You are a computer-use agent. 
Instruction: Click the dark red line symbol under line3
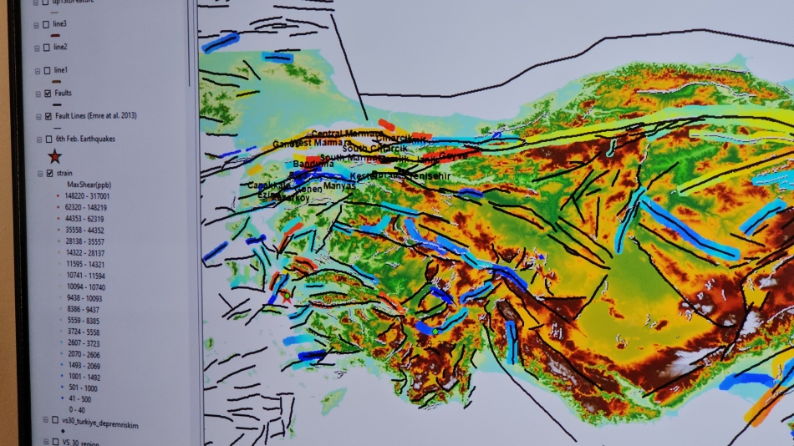(55, 35)
